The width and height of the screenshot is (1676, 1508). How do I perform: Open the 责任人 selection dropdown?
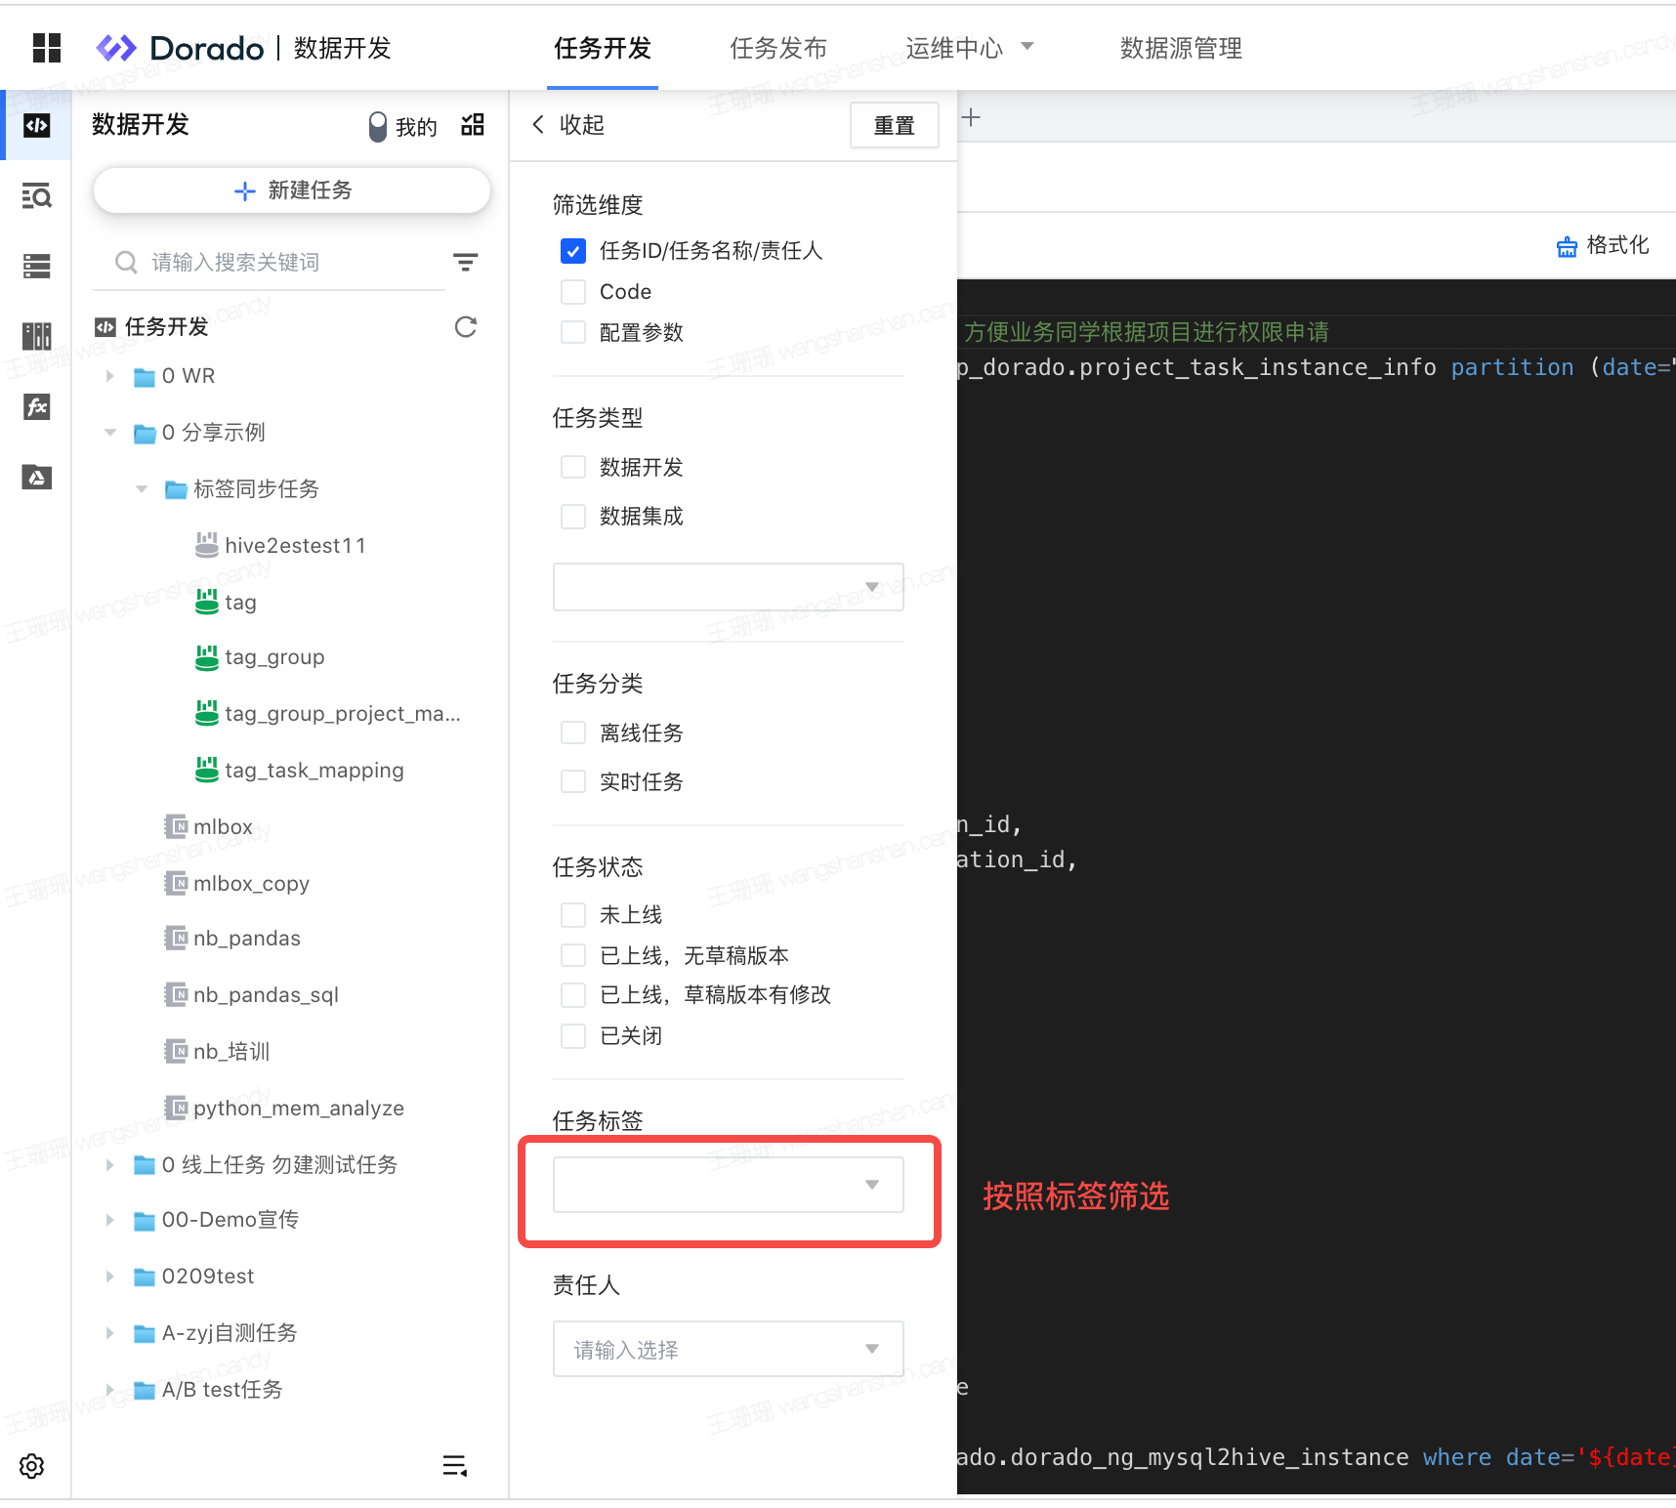[728, 1349]
